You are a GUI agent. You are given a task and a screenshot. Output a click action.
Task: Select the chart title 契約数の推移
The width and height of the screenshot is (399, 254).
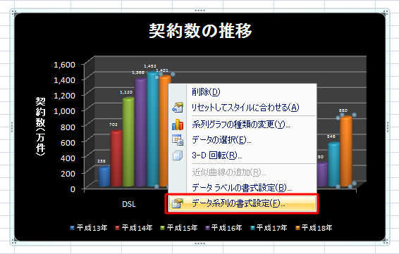pyautogui.click(x=200, y=31)
